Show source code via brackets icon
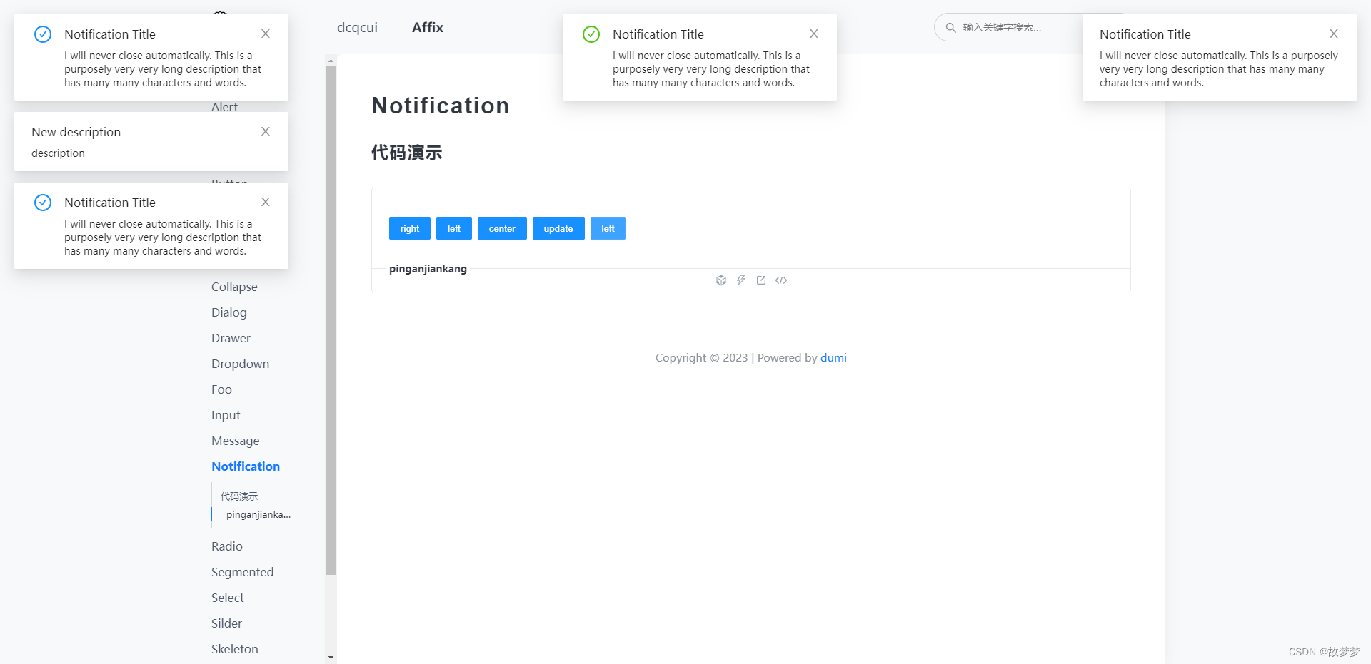 (781, 280)
